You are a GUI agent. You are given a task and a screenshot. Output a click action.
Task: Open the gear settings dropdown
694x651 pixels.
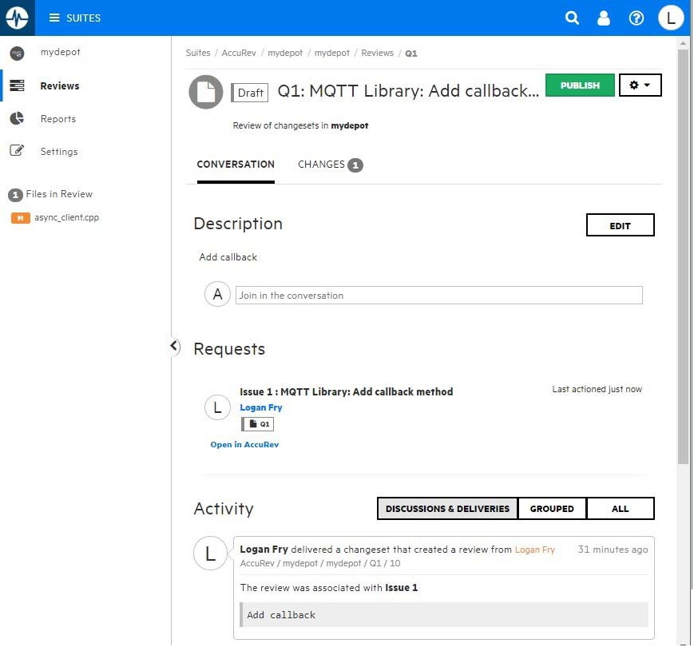tap(640, 85)
